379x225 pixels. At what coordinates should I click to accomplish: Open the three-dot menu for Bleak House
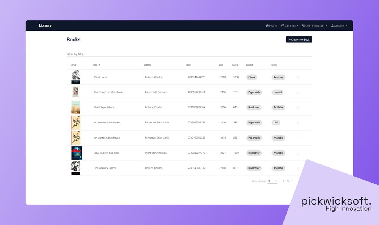click(298, 77)
